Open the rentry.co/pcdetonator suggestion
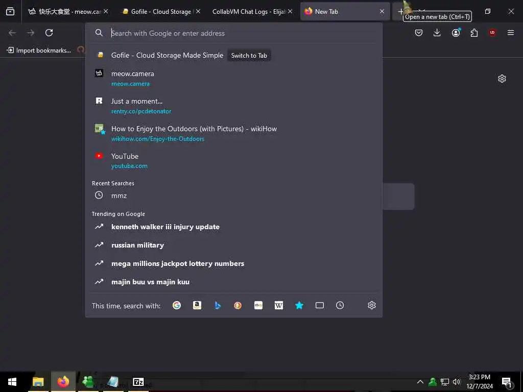Screen dimensions: 523x392 pos(233,106)
